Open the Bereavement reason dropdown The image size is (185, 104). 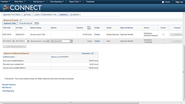pyautogui.click(x=62, y=41)
